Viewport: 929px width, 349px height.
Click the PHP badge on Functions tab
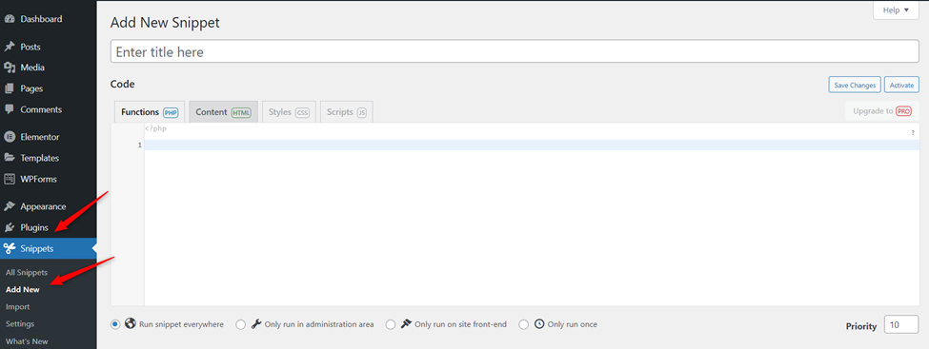[171, 112]
